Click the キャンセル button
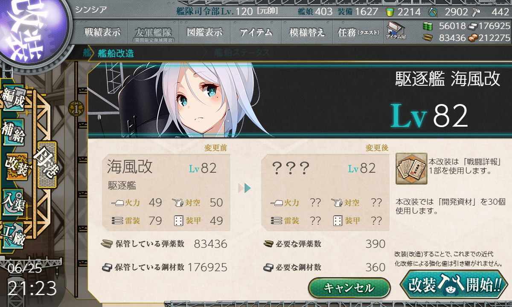The width and height of the screenshot is (512, 307). [x=349, y=288]
